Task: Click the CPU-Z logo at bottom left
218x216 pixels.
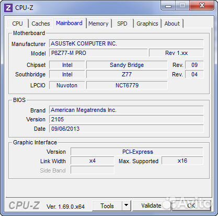Action: pos(24,206)
